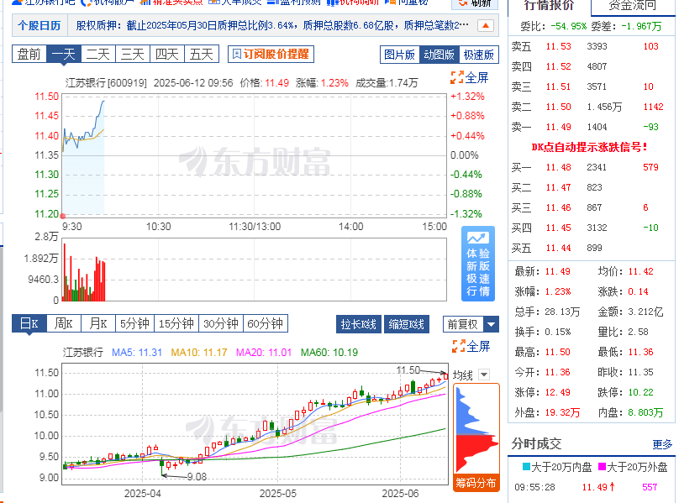Collapse the 个股日历 bar with the orange arrow

486,25
